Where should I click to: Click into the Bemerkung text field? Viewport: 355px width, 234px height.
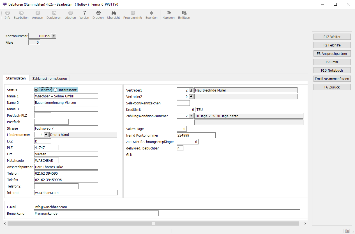96,213
